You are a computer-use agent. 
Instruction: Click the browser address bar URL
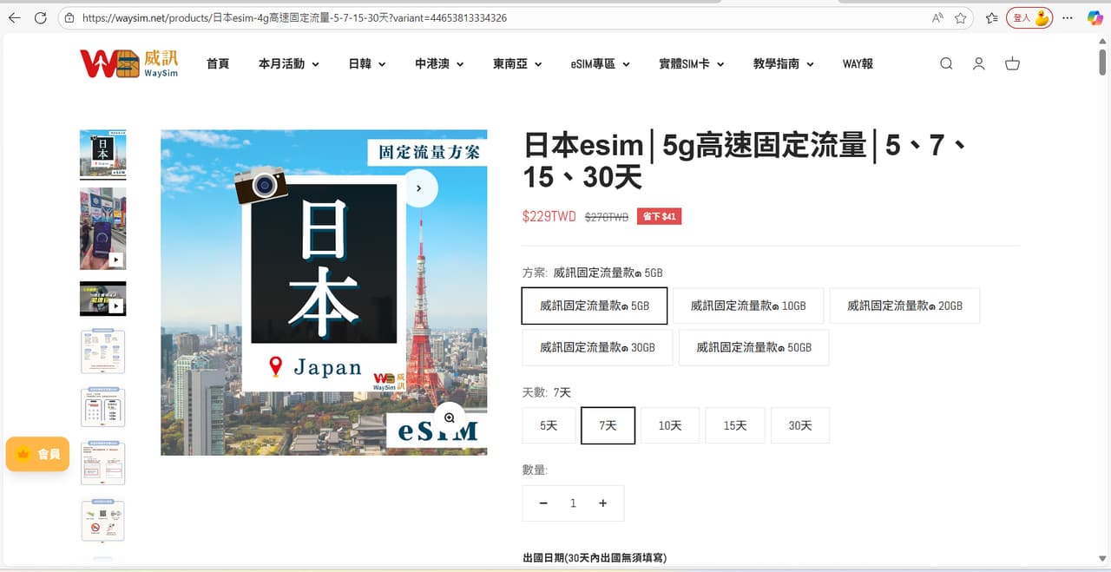click(295, 17)
